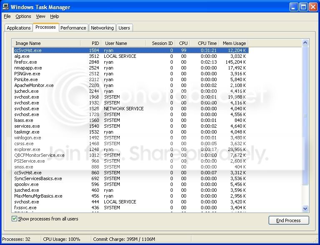Select svchost.exe with PID 1728
The height and width of the screenshot is (245, 320).
point(131,114)
